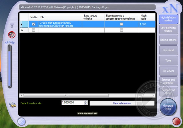Switch to Baking options tab
This screenshot has width=183, height=128.
tap(168, 40)
